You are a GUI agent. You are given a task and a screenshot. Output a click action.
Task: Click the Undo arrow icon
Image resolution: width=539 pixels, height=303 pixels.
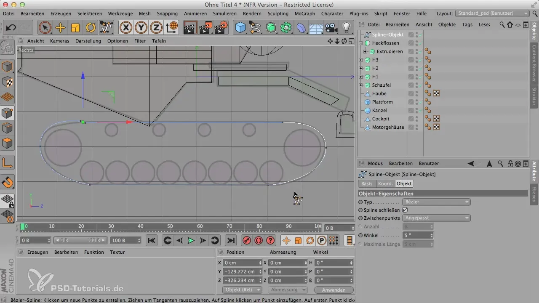click(x=11, y=28)
